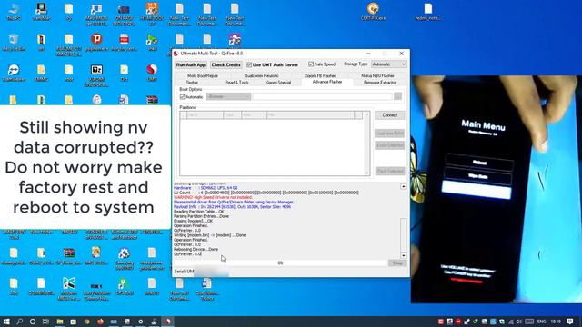Click the log scrollbar down arrow
This screenshot has height=327, width=582.
point(404,255)
